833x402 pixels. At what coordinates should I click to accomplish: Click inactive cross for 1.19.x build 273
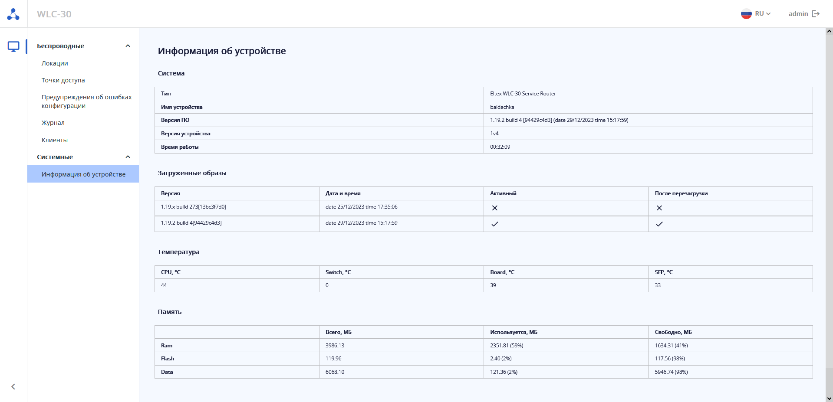pyautogui.click(x=494, y=208)
